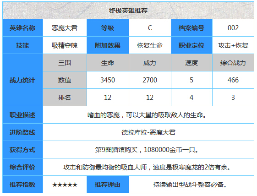257x196 pixels.
Task: Select the skill name 吸精夺魄
Action: coord(65,45)
